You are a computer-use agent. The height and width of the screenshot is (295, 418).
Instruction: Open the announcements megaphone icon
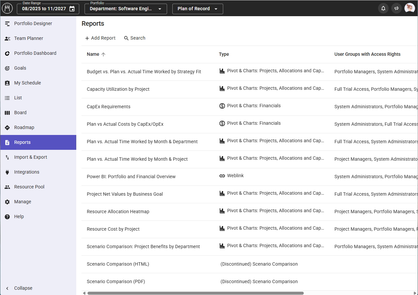pos(396,9)
